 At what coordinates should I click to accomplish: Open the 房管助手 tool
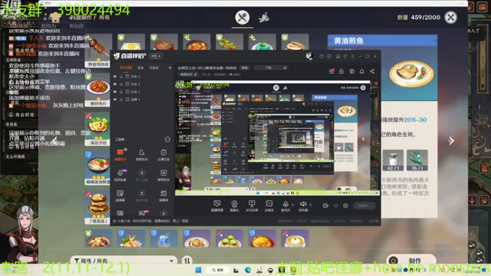pyautogui.click(x=142, y=155)
